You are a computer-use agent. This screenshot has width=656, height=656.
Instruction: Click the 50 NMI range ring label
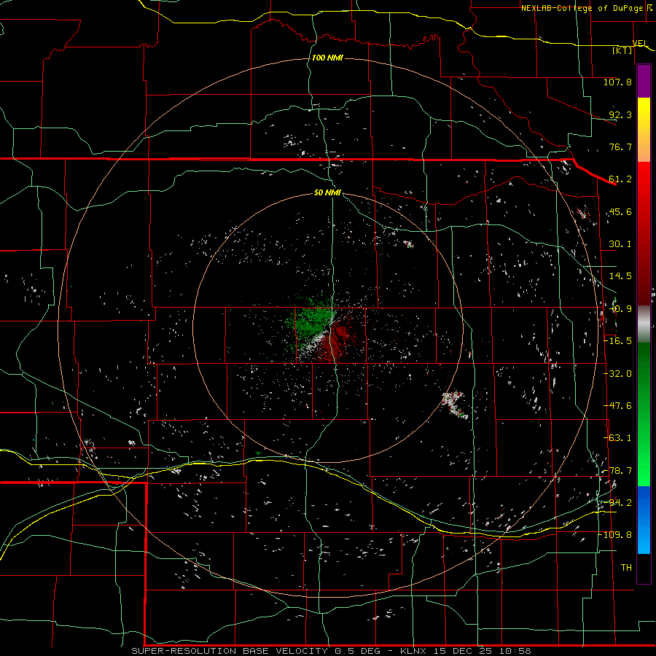(327, 193)
